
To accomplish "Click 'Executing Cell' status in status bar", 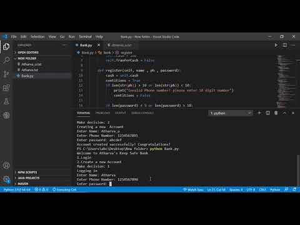I will tap(64, 189).
